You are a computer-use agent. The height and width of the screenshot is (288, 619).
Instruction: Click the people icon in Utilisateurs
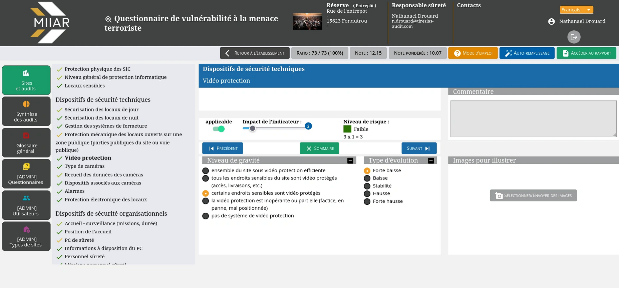point(26,198)
